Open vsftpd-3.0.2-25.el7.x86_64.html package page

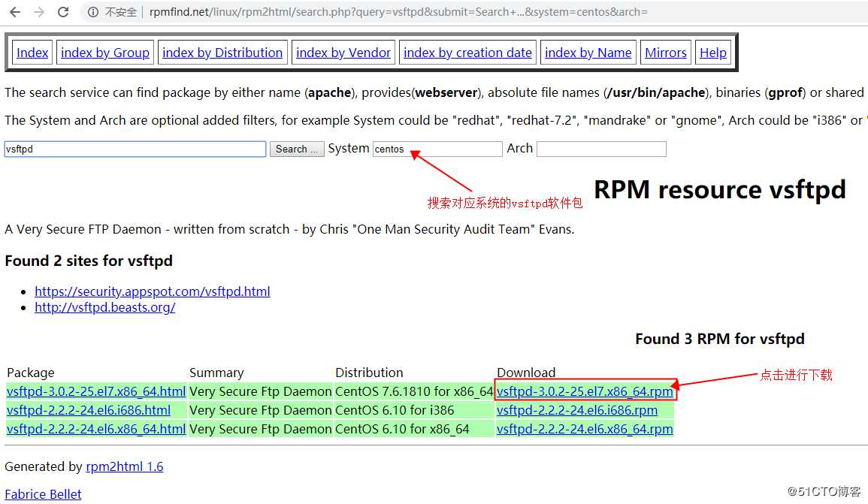coord(96,391)
